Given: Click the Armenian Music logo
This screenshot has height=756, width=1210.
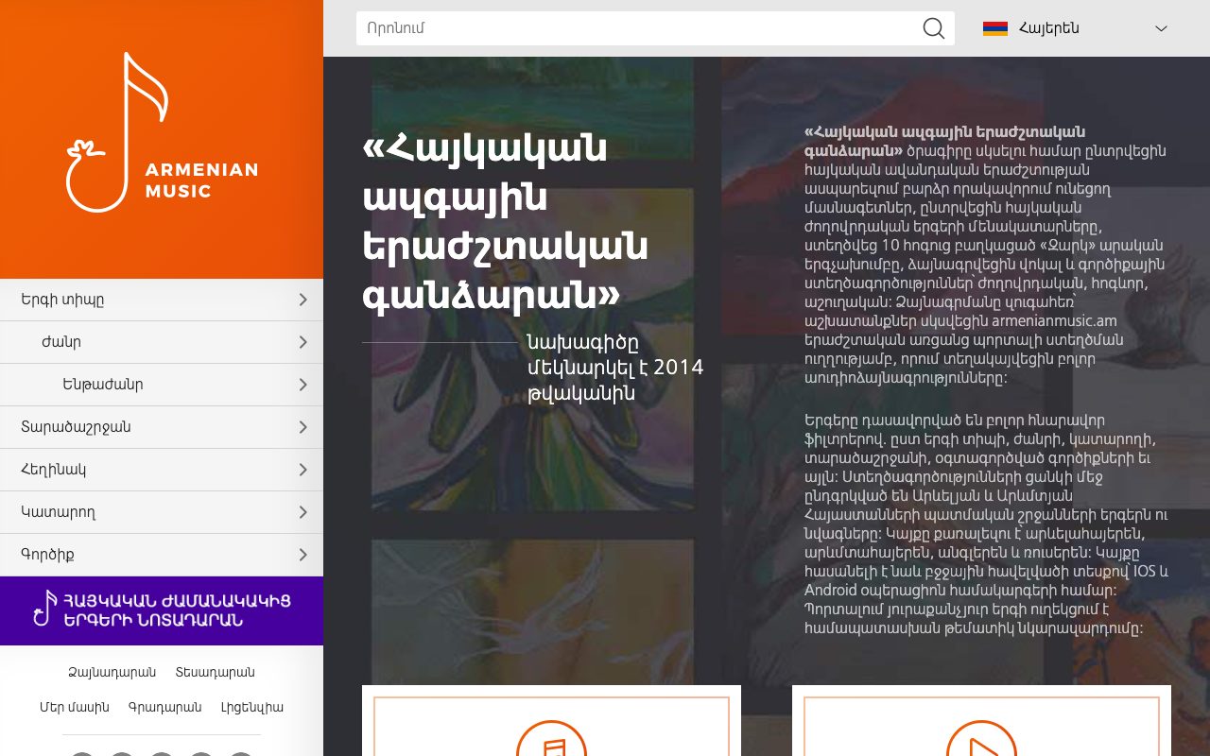Looking at the screenshot, I should click(162, 132).
